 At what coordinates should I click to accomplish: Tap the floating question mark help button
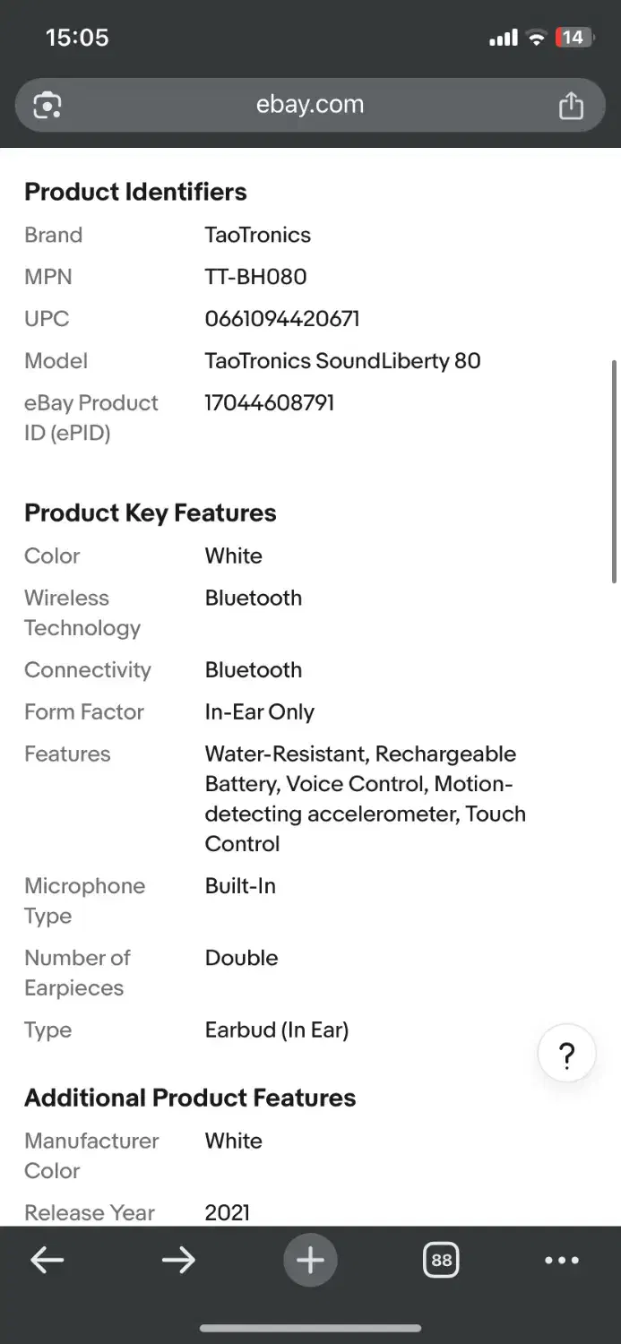566,1054
